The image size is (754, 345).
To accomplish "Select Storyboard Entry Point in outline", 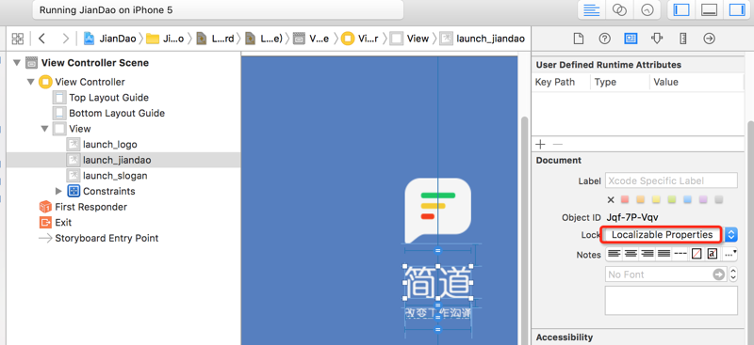I will (107, 238).
